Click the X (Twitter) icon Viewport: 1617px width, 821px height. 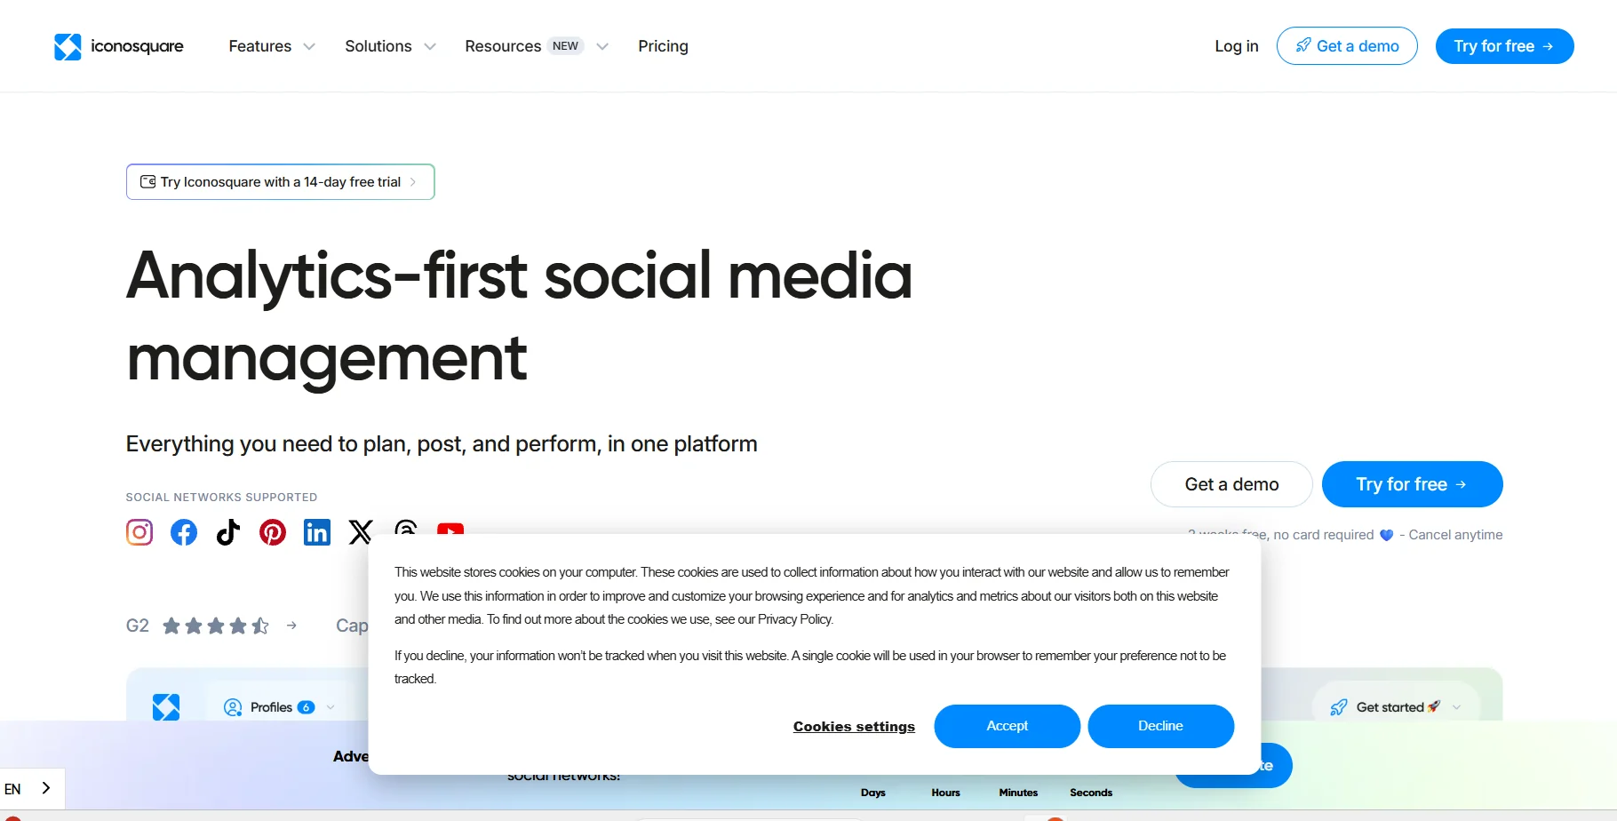click(361, 531)
